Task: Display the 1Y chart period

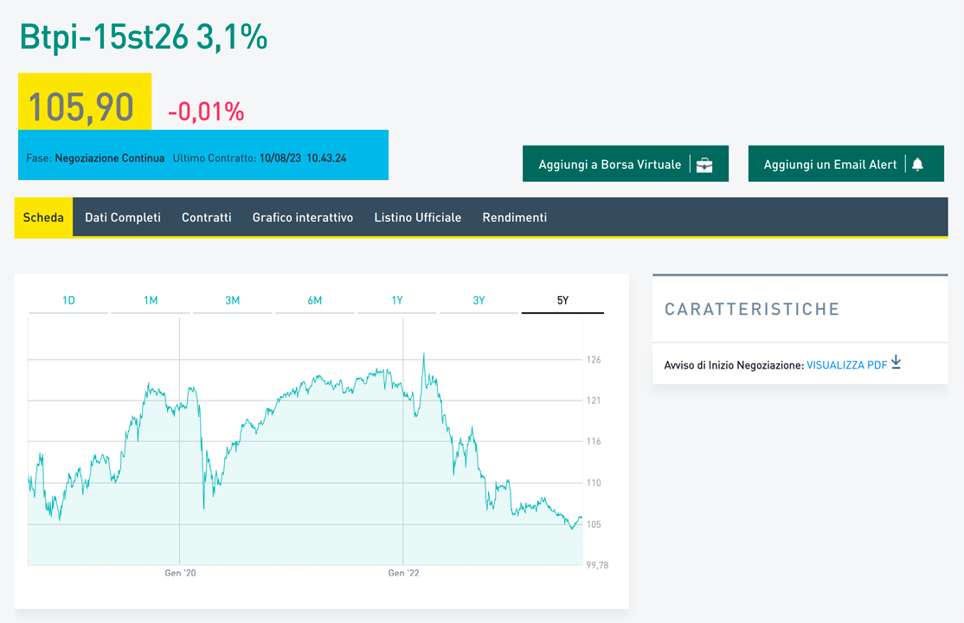Action: point(396,300)
